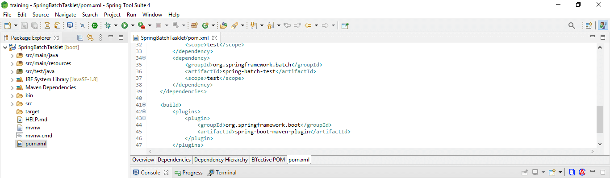Click the Run with external tools icon
The height and width of the screenshot is (178, 610).
(142, 26)
